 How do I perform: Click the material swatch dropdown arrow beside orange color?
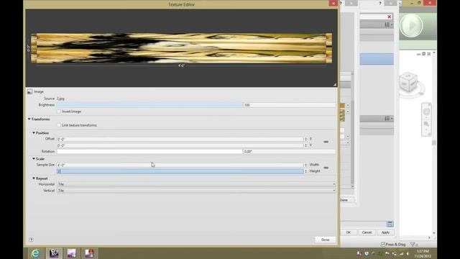coord(348,105)
